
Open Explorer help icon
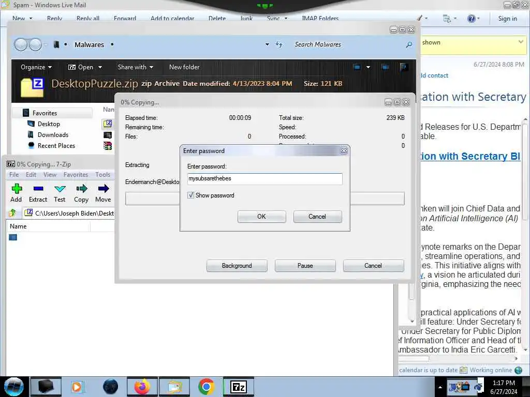point(404,67)
